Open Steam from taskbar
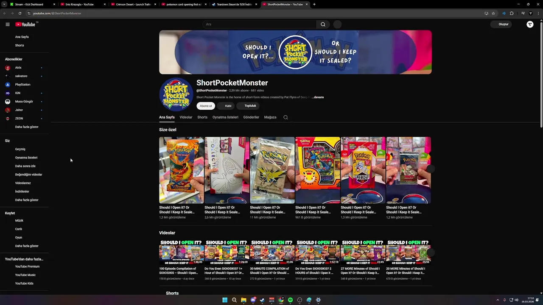Screen dimensions: 543x305 click(x=262, y=300)
